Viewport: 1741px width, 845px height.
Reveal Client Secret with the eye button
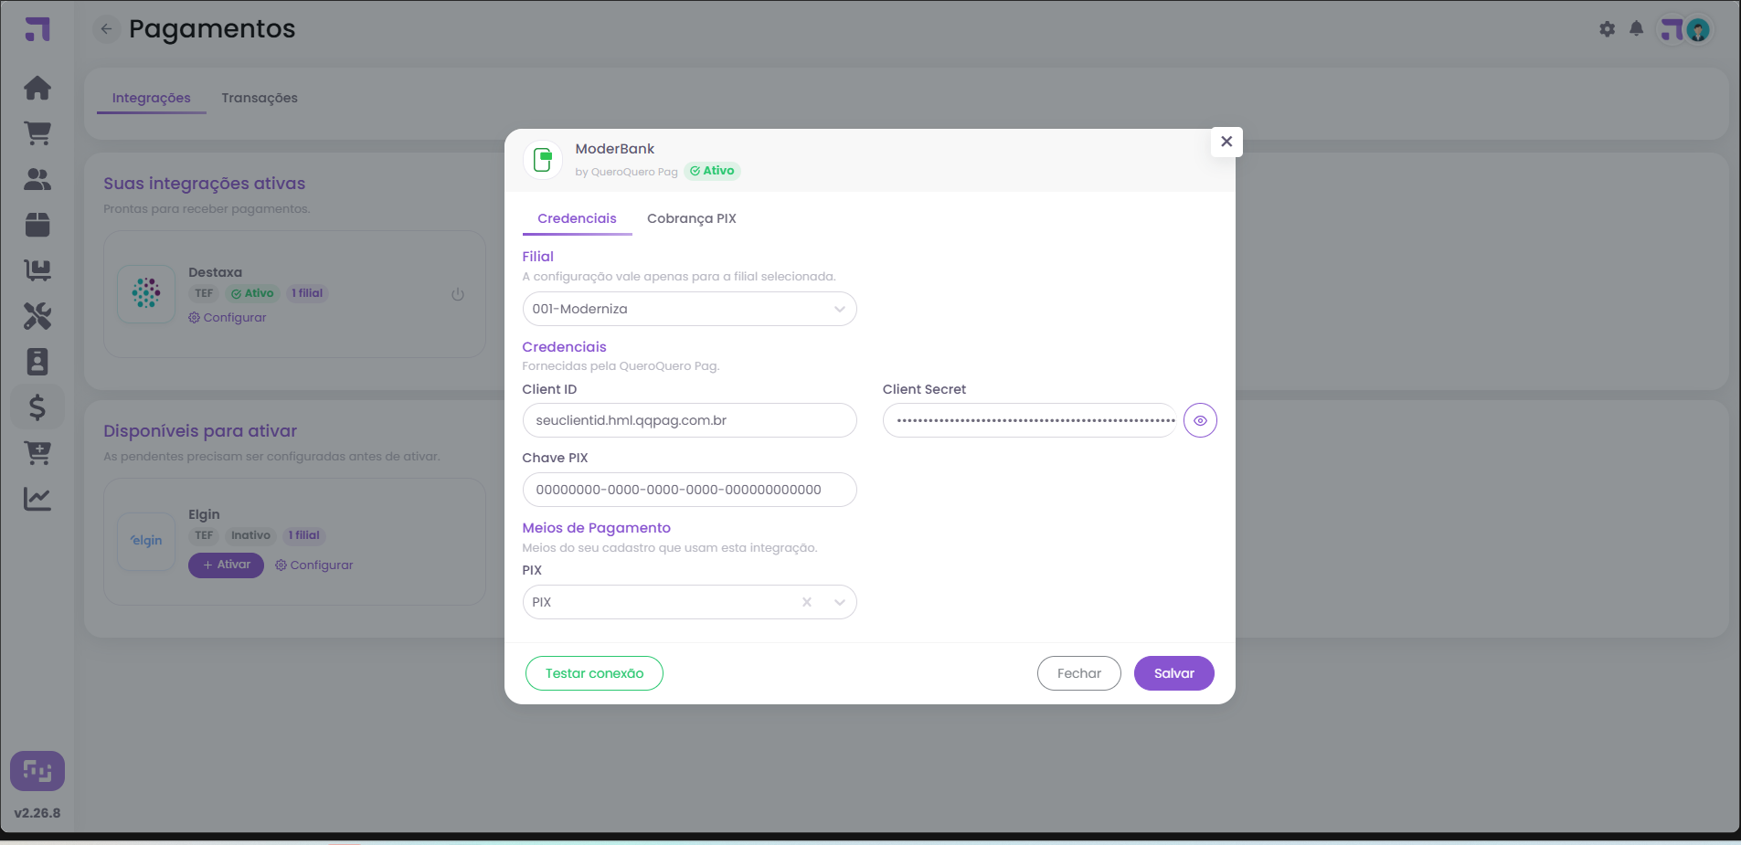click(1200, 420)
